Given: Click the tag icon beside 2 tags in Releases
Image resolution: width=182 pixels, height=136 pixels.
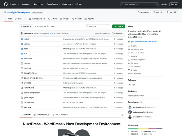Looking at the screenshot, I should (129, 85).
